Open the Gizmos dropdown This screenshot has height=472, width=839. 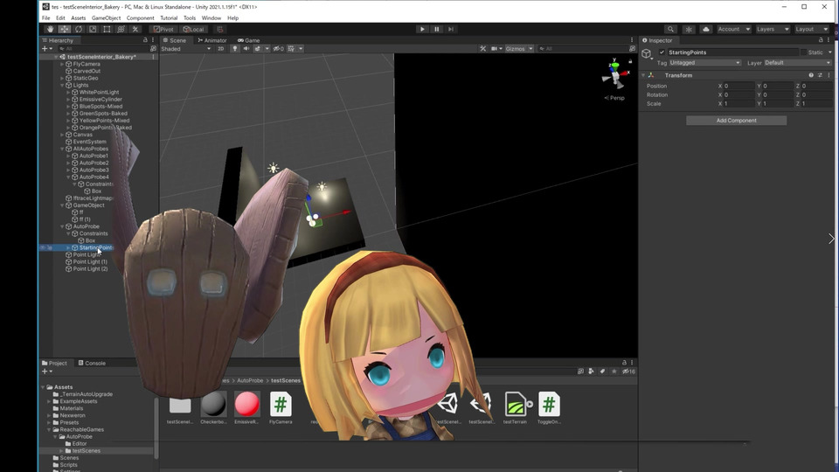point(518,48)
